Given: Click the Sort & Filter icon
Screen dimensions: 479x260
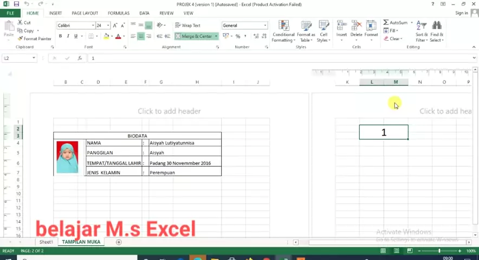Looking at the screenshot, I should coord(421,31).
